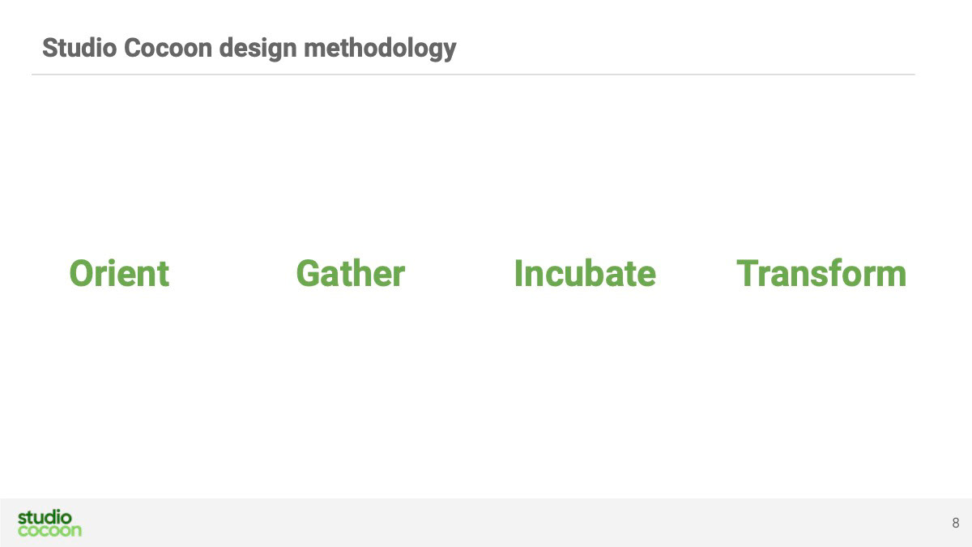Select the dark green "studio" logo word

(45, 517)
